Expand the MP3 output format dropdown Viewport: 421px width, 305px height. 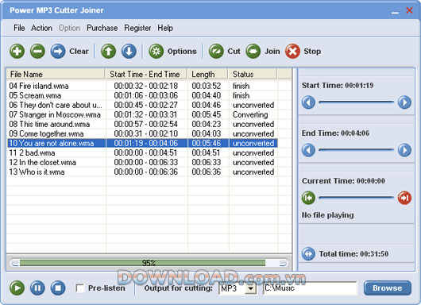click(x=251, y=288)
